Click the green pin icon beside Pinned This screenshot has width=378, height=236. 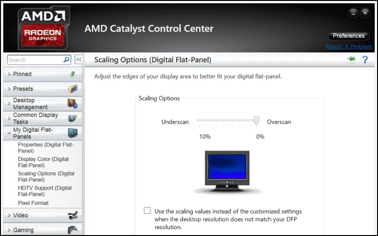point(73,74)
